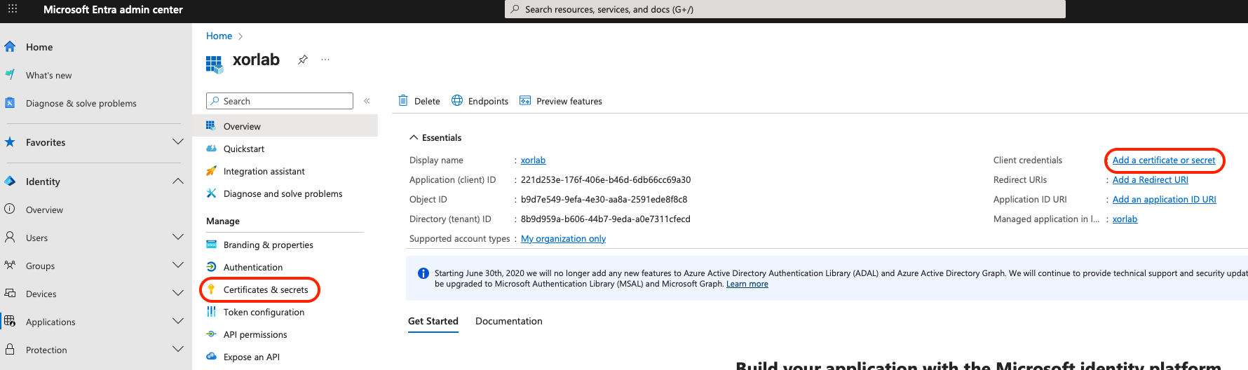Collapse the Identity section chevron
Screen dimensions: 1248x370
(x=178, y=181)
